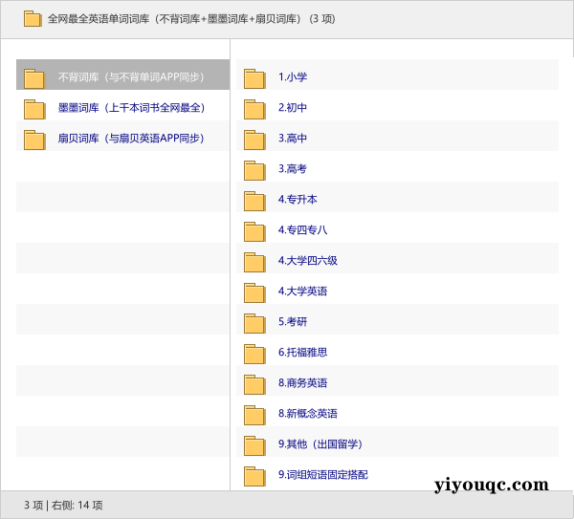Open 扇贝词库 (与扇贝英语APP同步) folder
The width and height of the screenshot is (574, 519).
click(x=131, y=139)
